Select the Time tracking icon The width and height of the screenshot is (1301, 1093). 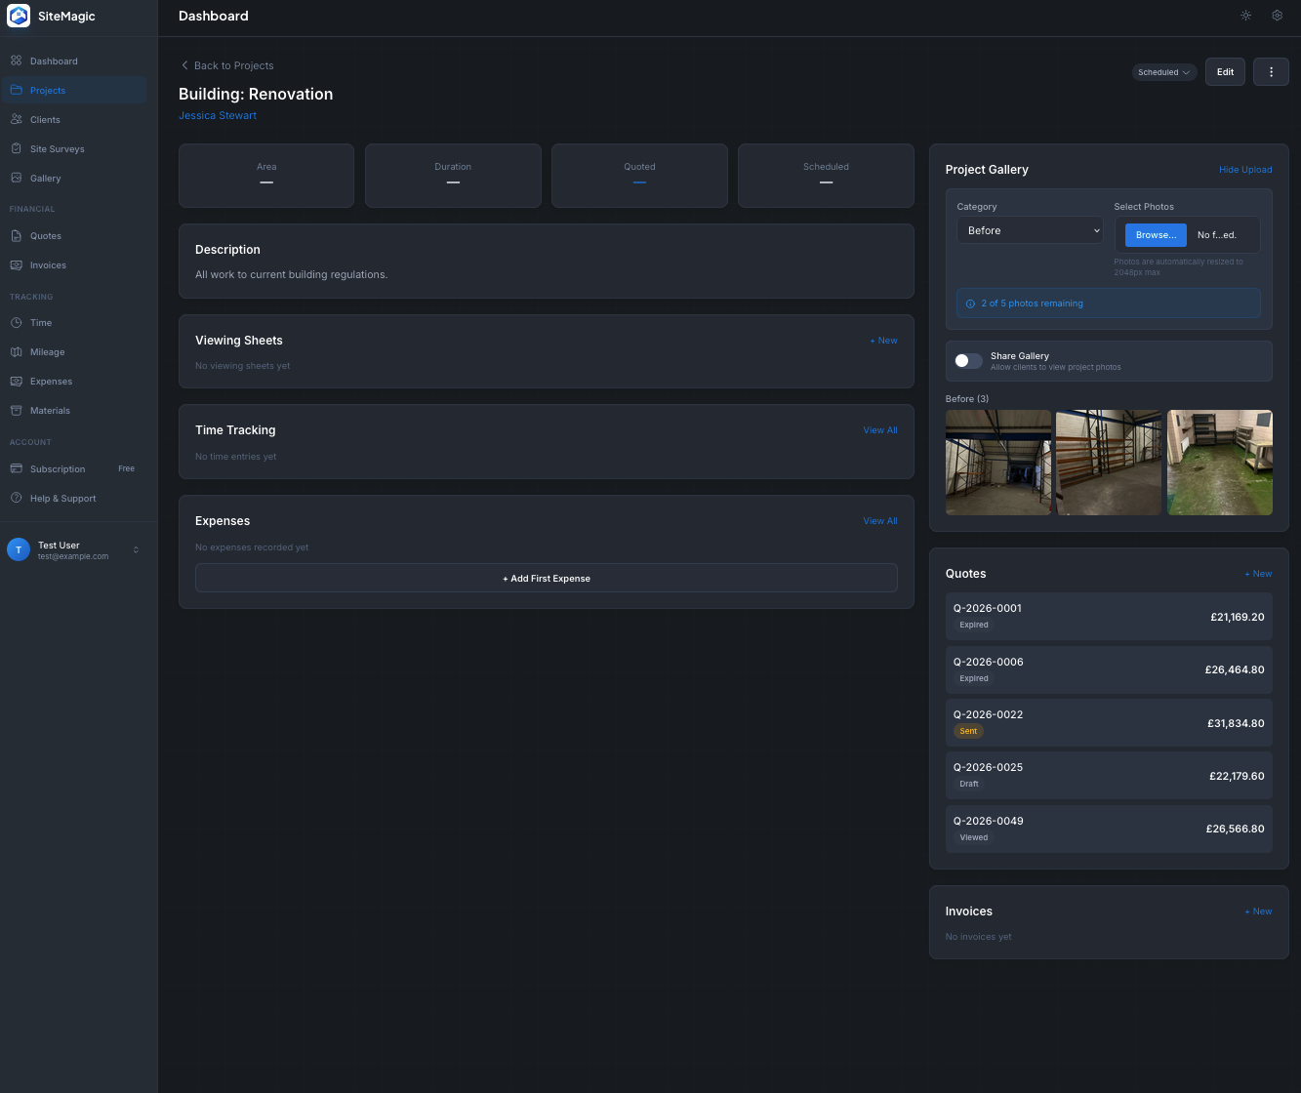[16, 322]
